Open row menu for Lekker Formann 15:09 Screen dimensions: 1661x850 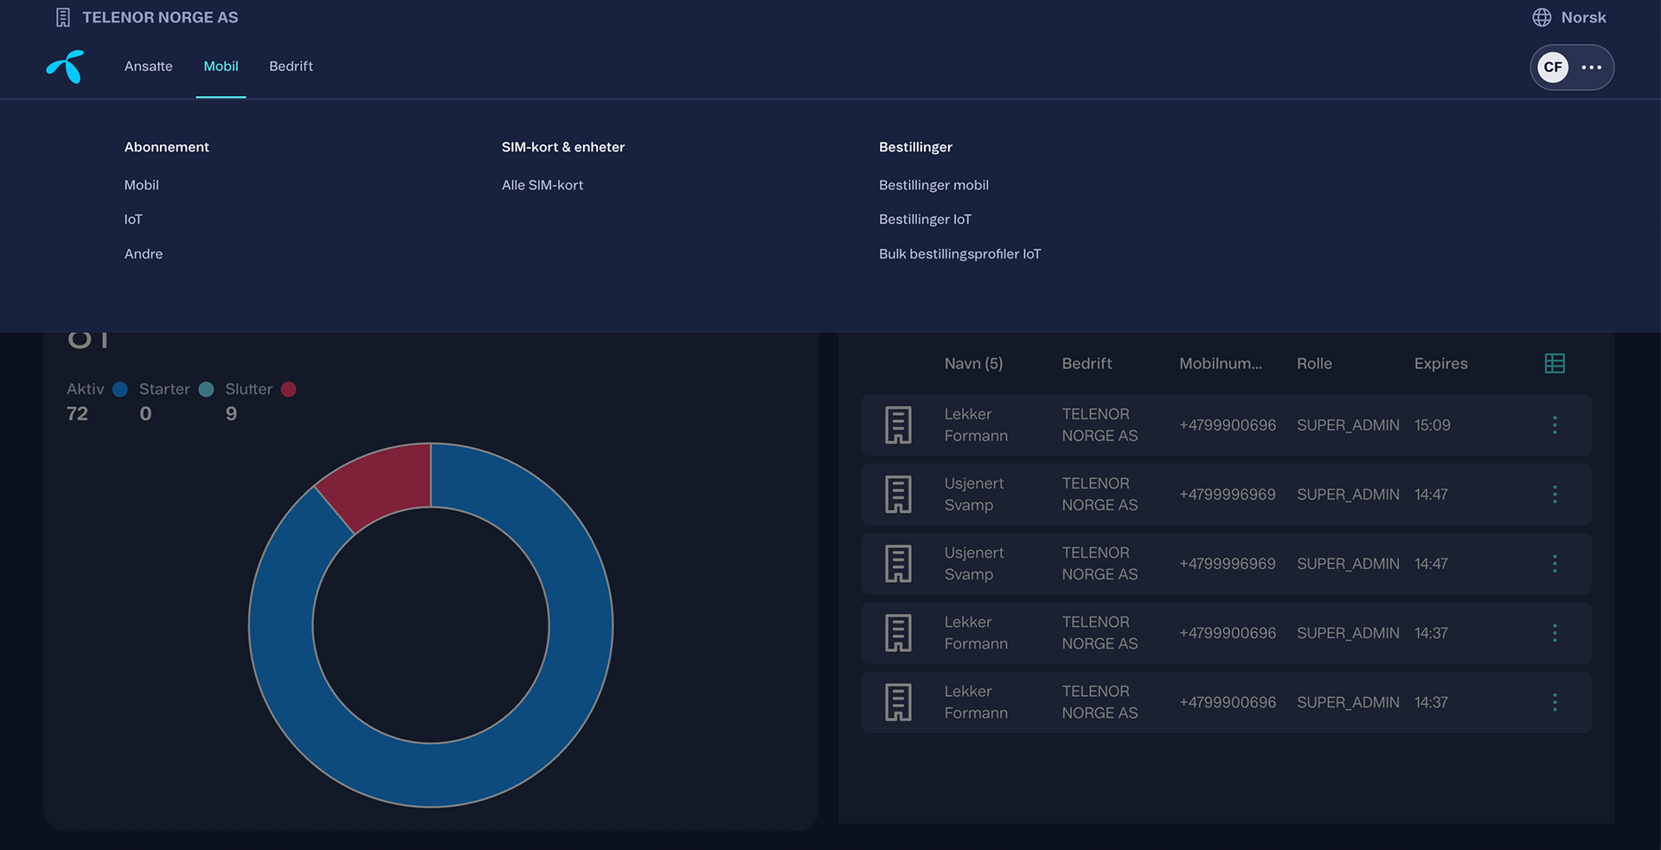(x=1555, y=425)
